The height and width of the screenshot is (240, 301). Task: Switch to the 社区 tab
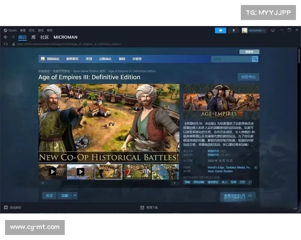(x=45, y=37)
